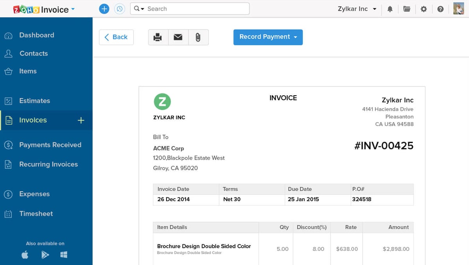The image size is (469, 265).
Task: Open the print invoice icon
Action: [x=158, y=37]
